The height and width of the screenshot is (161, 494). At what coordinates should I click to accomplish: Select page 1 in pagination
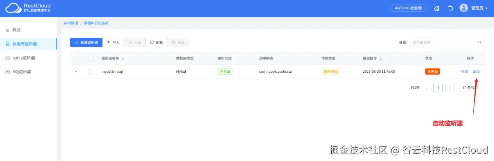click(x=438, y=87)
